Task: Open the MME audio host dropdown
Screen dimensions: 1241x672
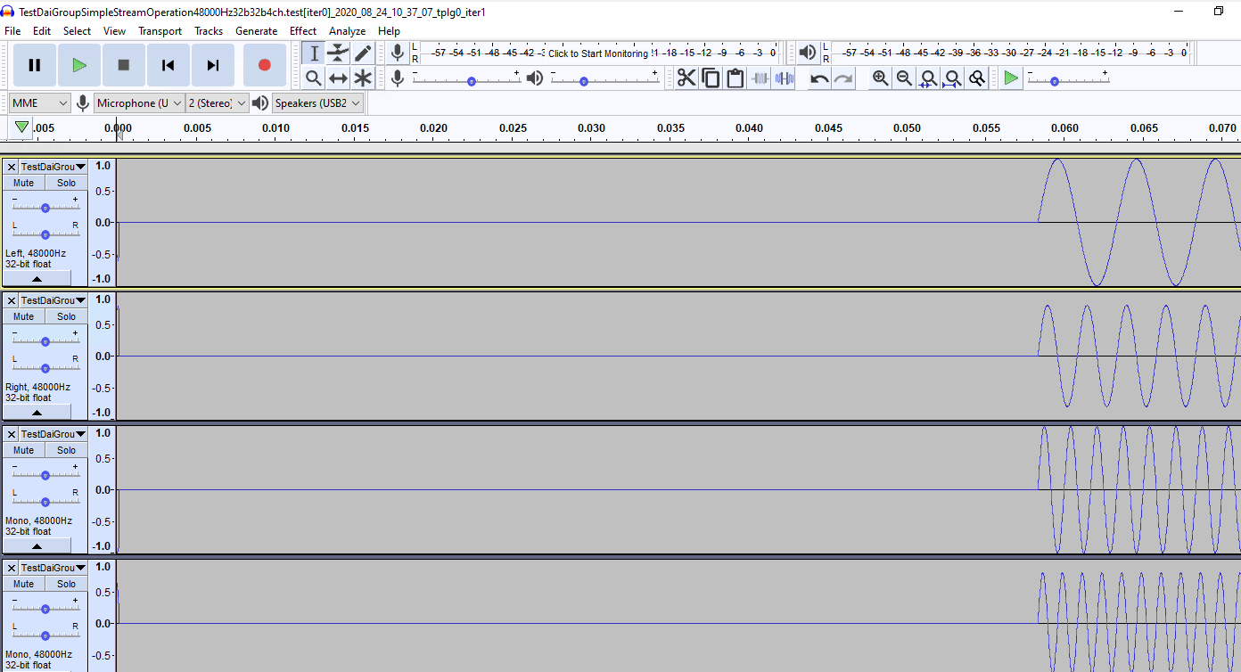Action: click(x=39, y=103)
